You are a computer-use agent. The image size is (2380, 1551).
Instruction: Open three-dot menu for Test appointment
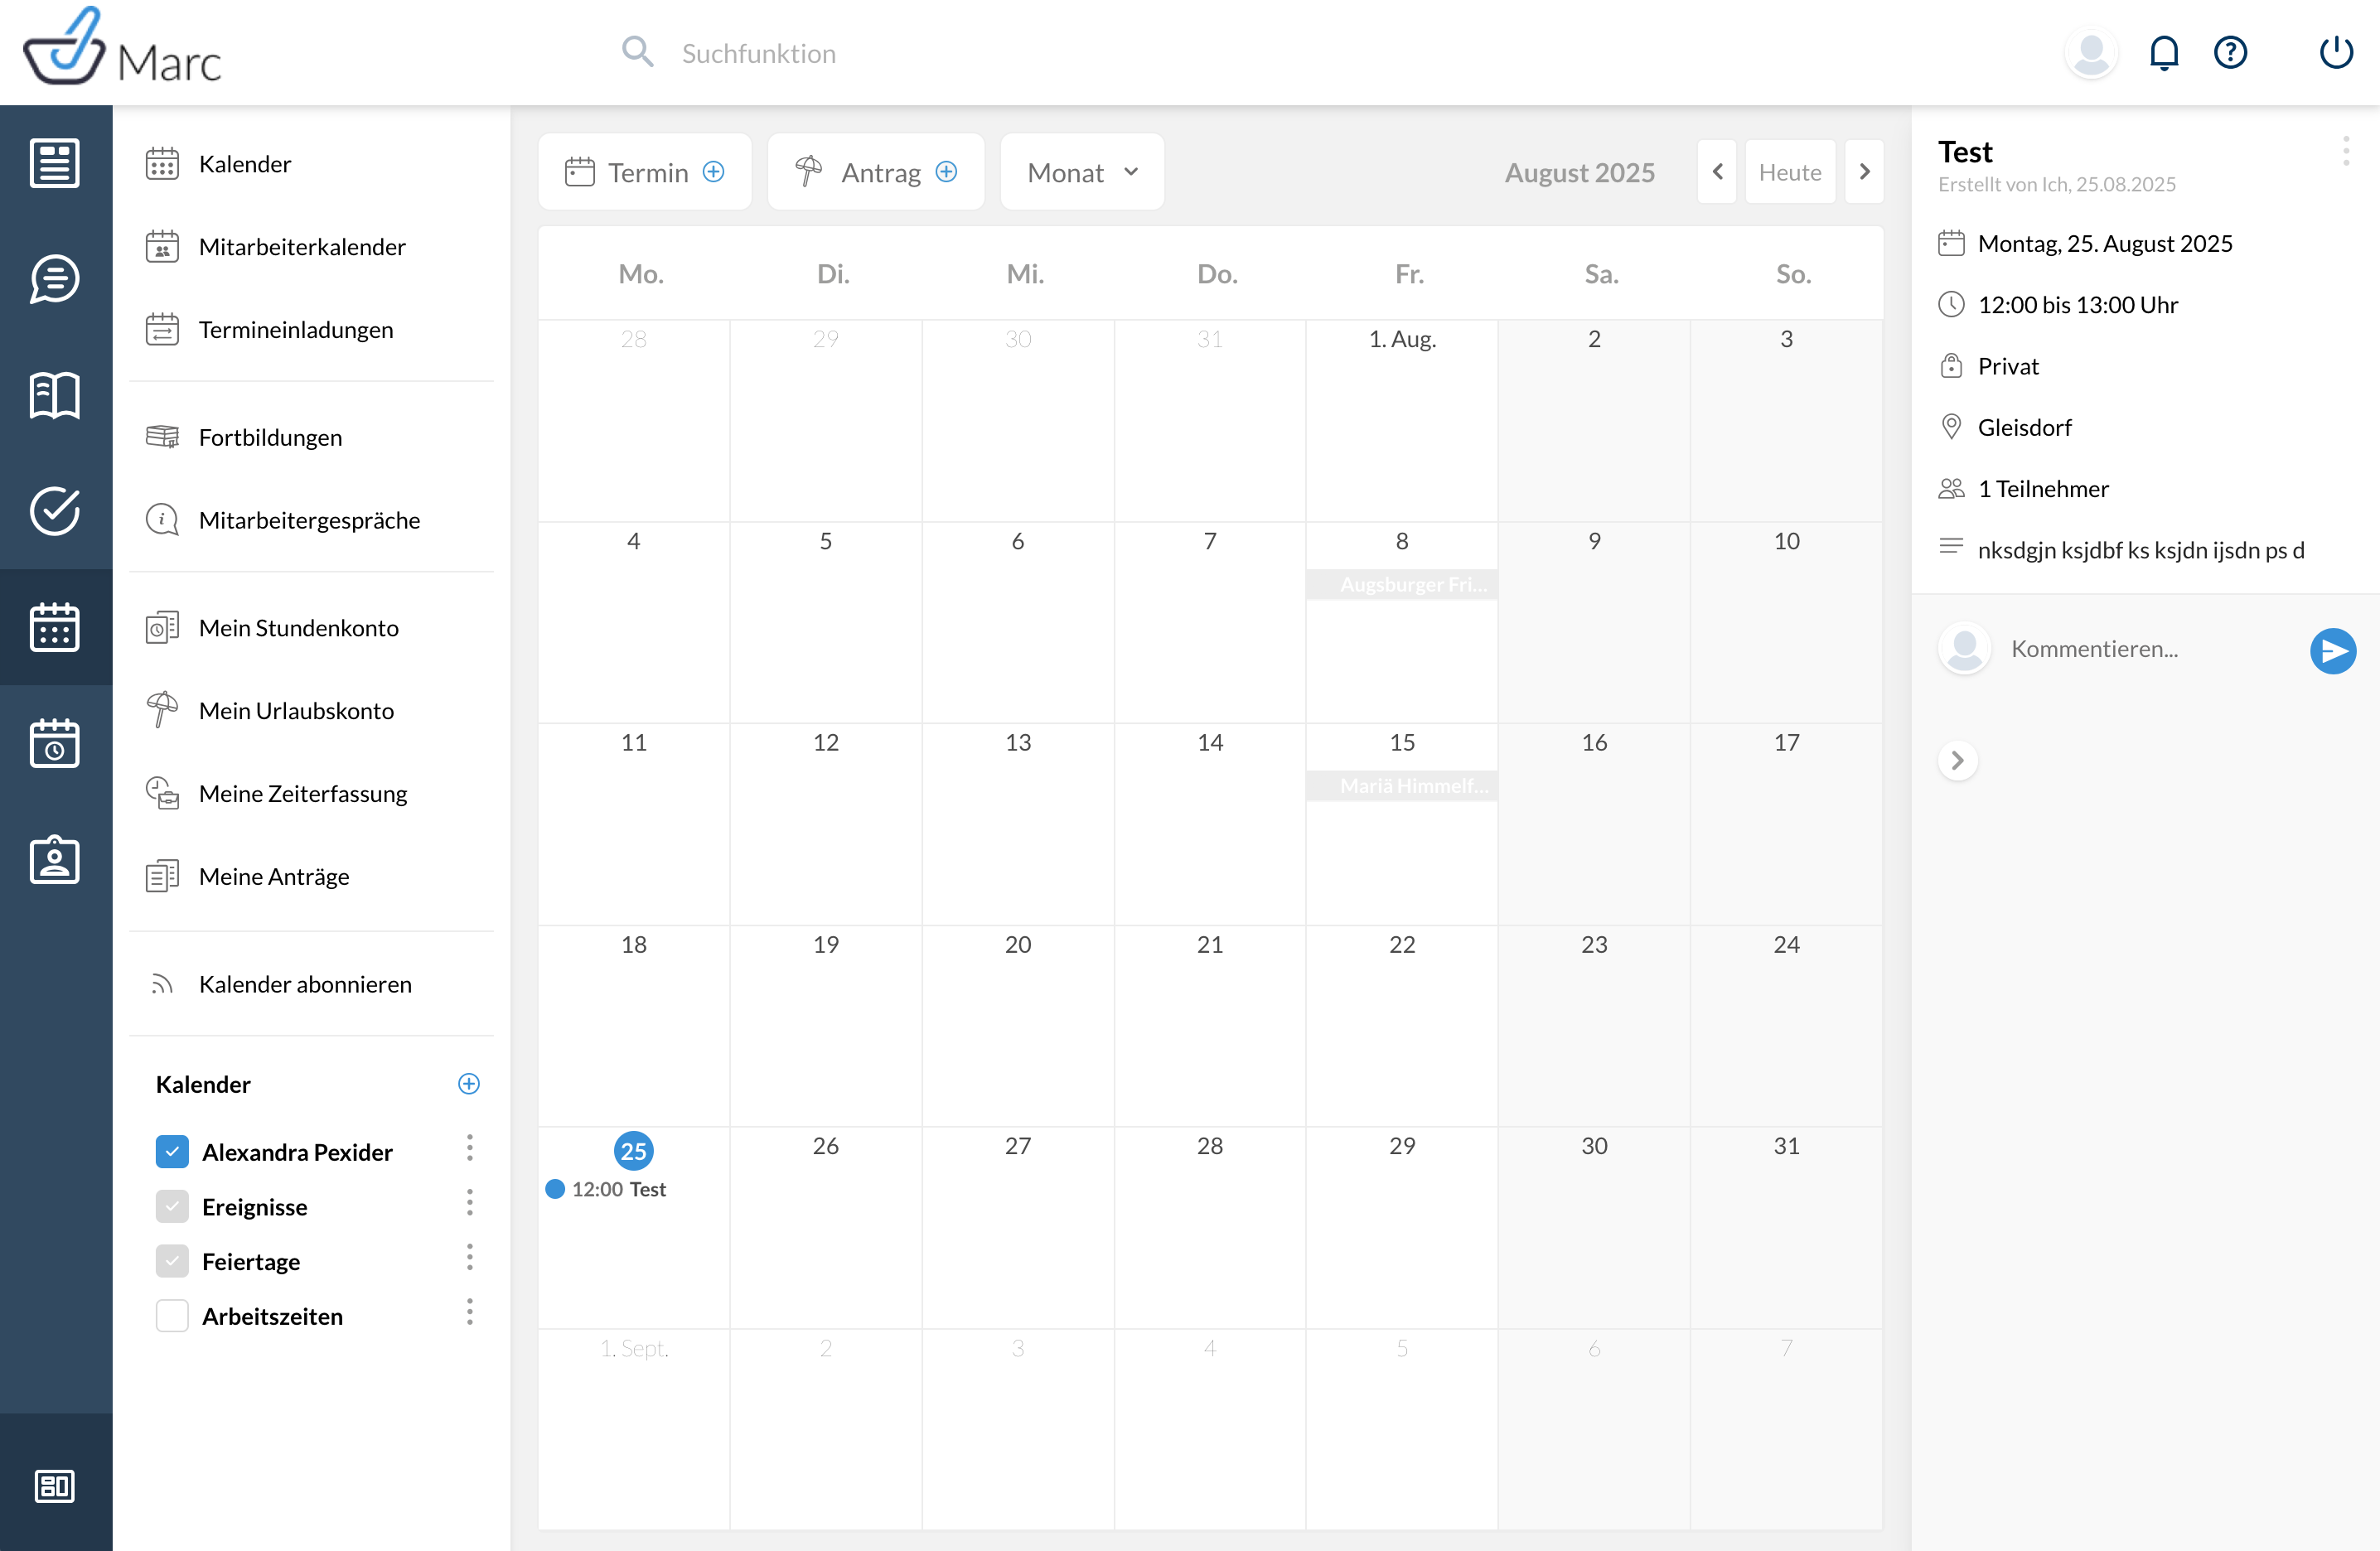coord(2346,151)
